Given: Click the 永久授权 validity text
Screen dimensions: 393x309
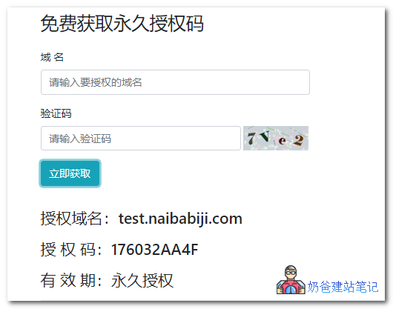Looking at the screenshot, I should point(142,280).
